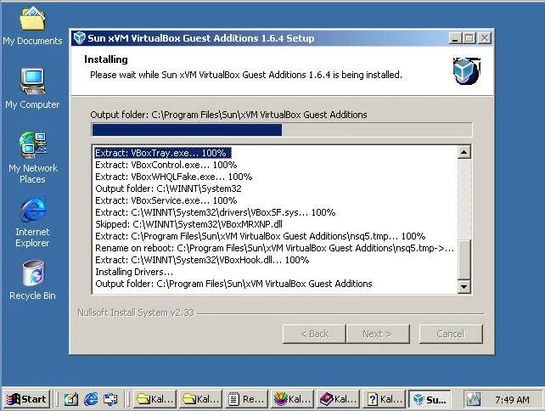The width and height of the screenshot is (545, 411).
Task: Click the disabled maximize button of Setup window
Action: 469,38
